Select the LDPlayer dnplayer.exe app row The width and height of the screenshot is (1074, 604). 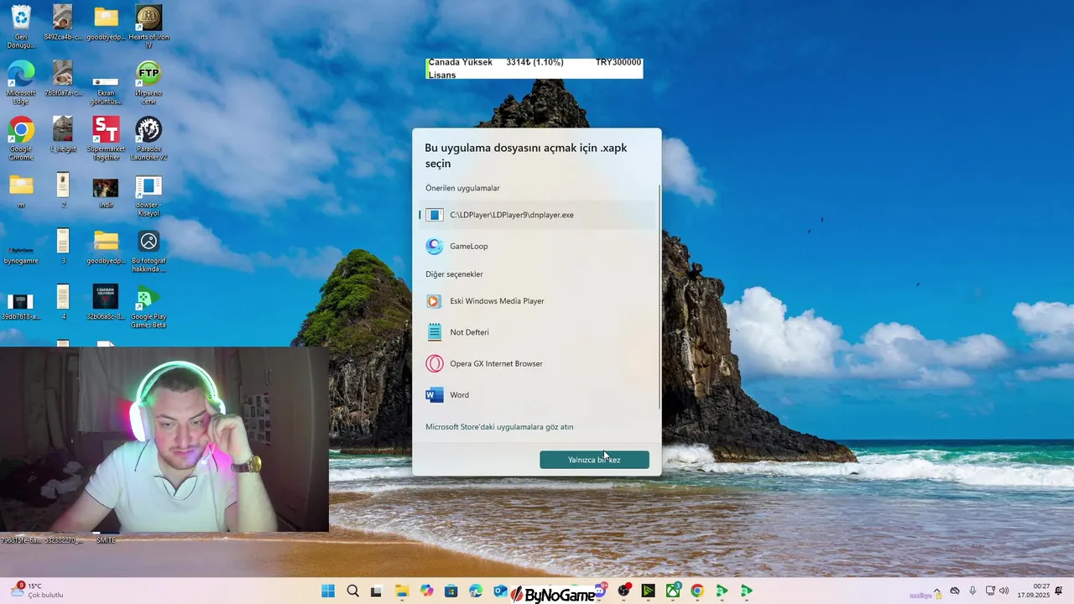point(537,215)
